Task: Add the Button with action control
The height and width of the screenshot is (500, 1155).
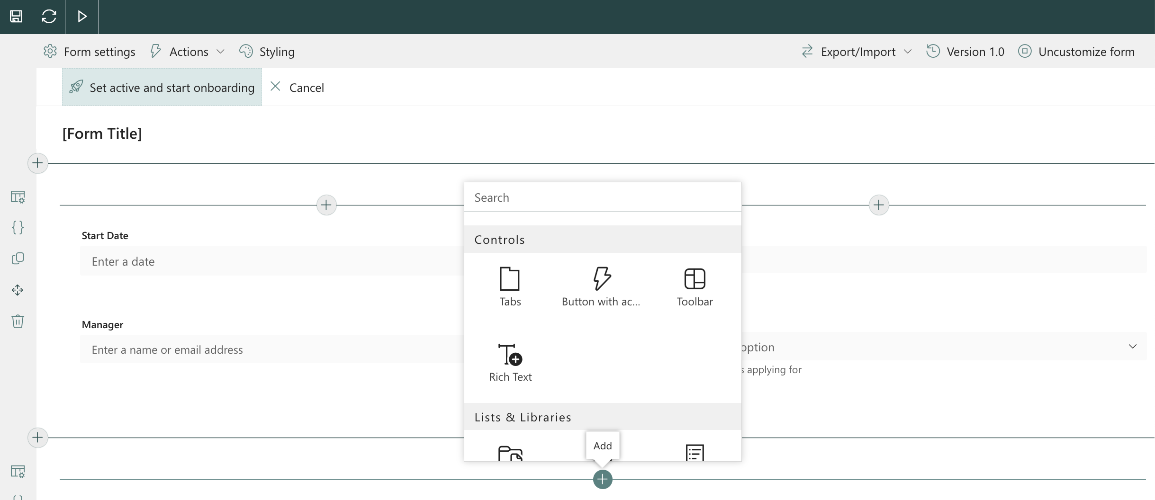Action: [601, 287]
